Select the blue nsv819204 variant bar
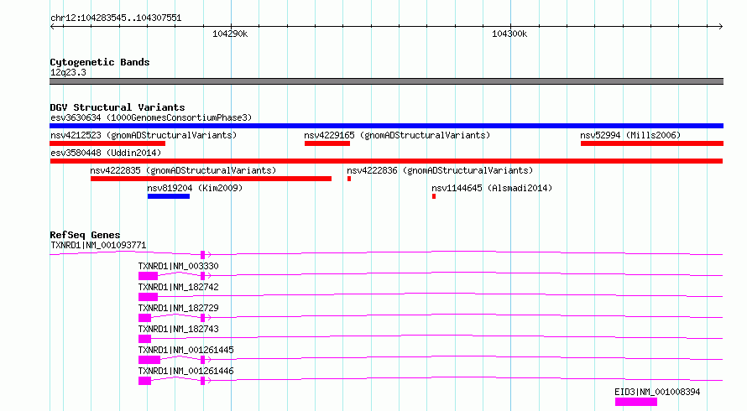The height and width of the screenshot is (411, 747). tap(169, 196)
